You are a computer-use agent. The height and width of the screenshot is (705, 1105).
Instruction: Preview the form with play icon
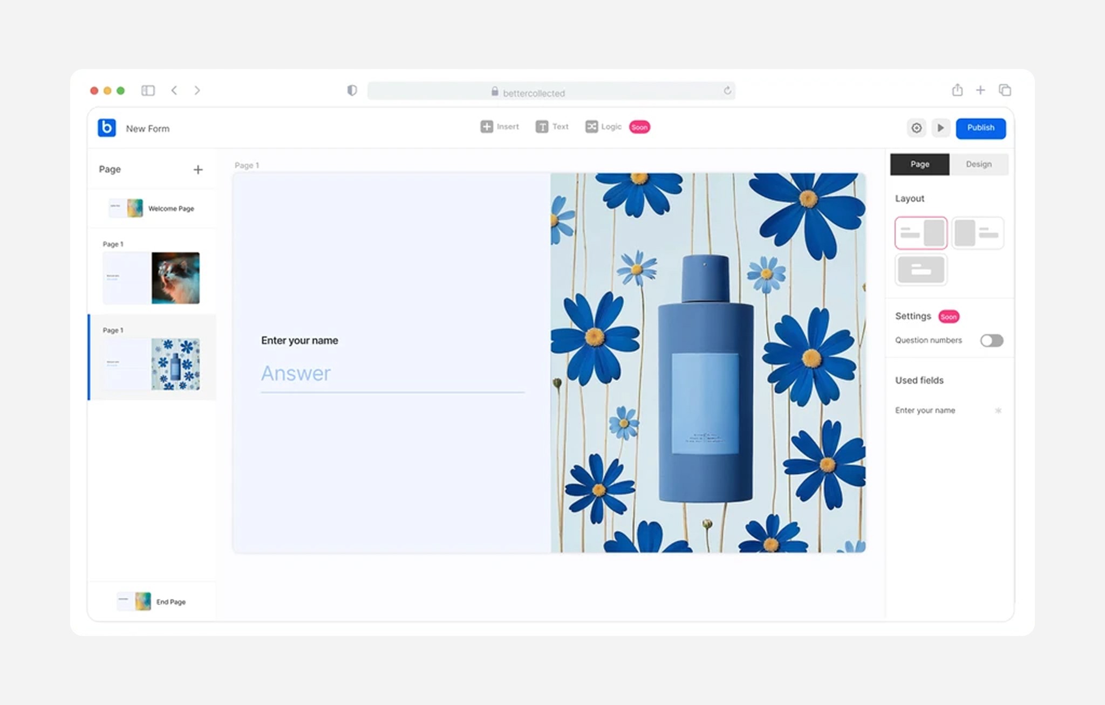coord(940,128)
